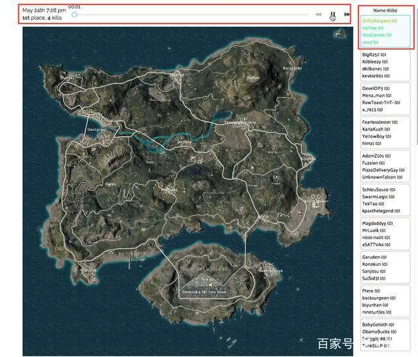Image resolution: width=418 pixels, height=357 pixels.
Task: Select player RawToast-TnT- in the list
Action: [381, 103]
